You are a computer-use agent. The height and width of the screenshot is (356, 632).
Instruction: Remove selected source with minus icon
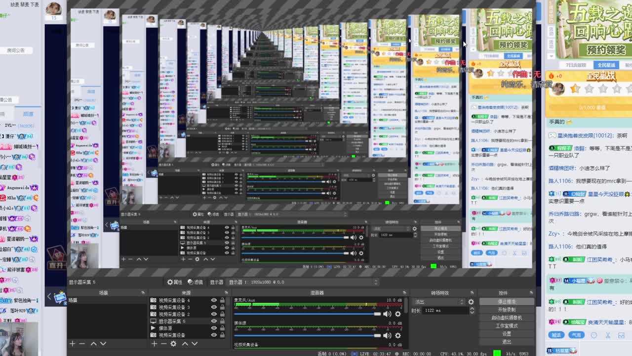coord(164,344)
